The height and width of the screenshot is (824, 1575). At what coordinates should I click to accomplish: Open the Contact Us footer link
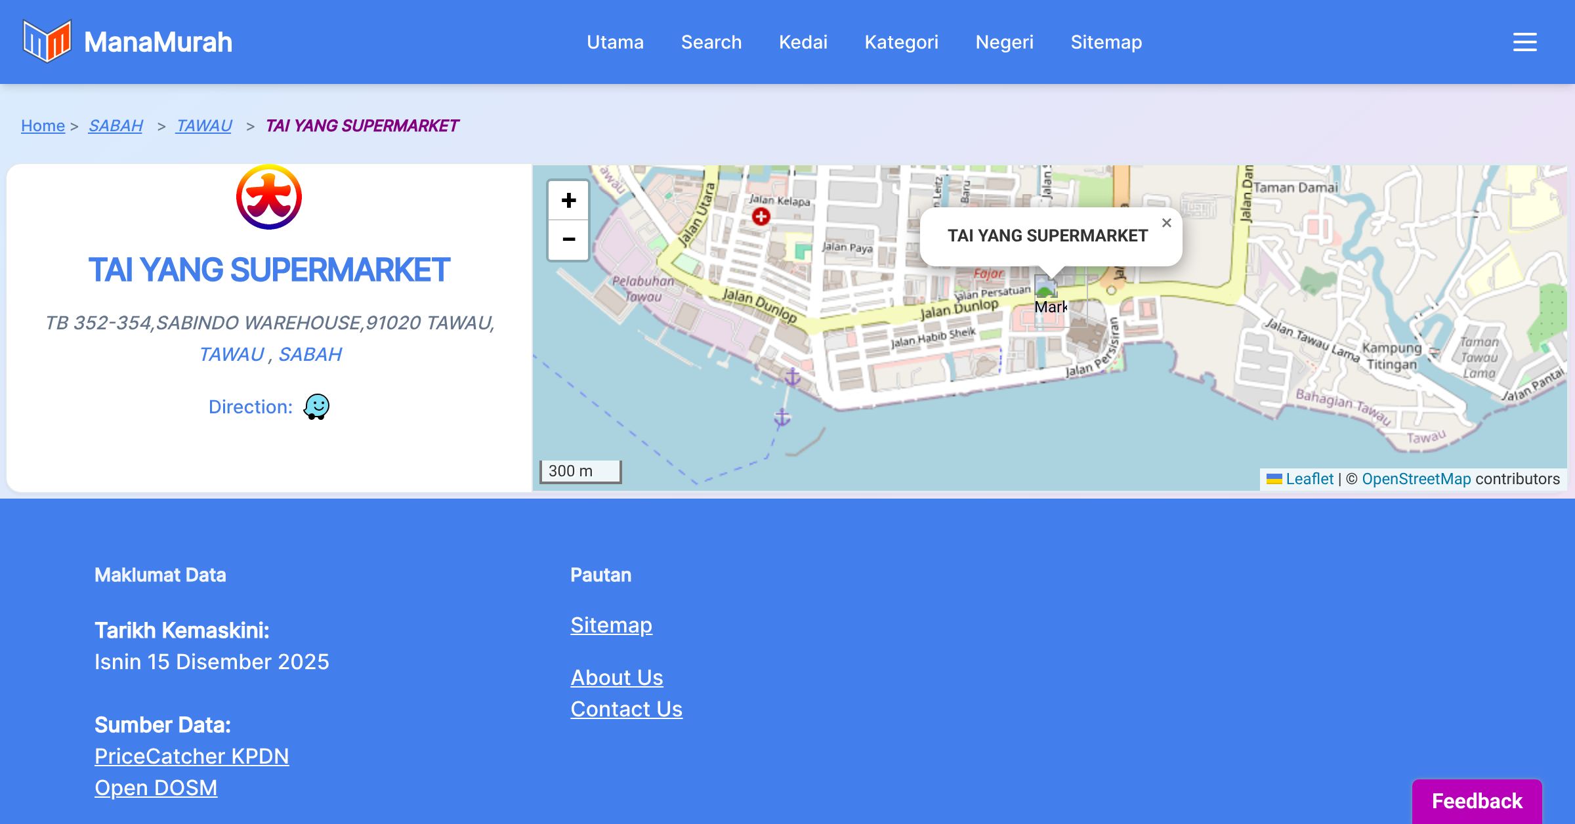tap(626, 709)
